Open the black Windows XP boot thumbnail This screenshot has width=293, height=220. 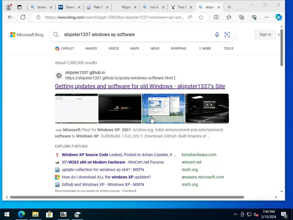pyautogui.click(x=120, y=109)
